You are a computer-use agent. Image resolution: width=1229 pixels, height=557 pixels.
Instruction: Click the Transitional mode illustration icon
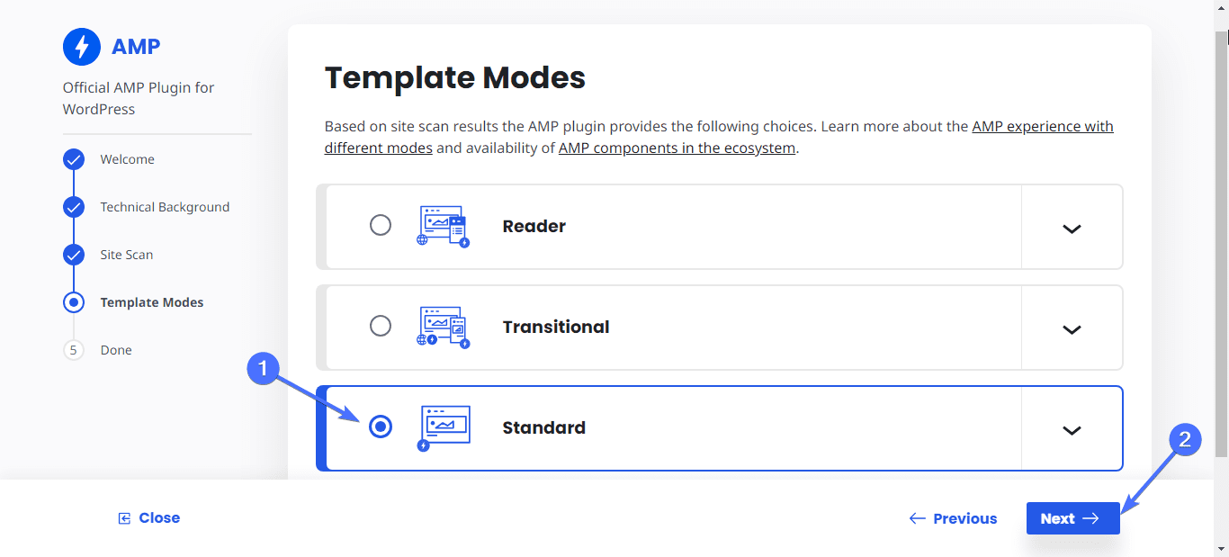coord(444,328)
